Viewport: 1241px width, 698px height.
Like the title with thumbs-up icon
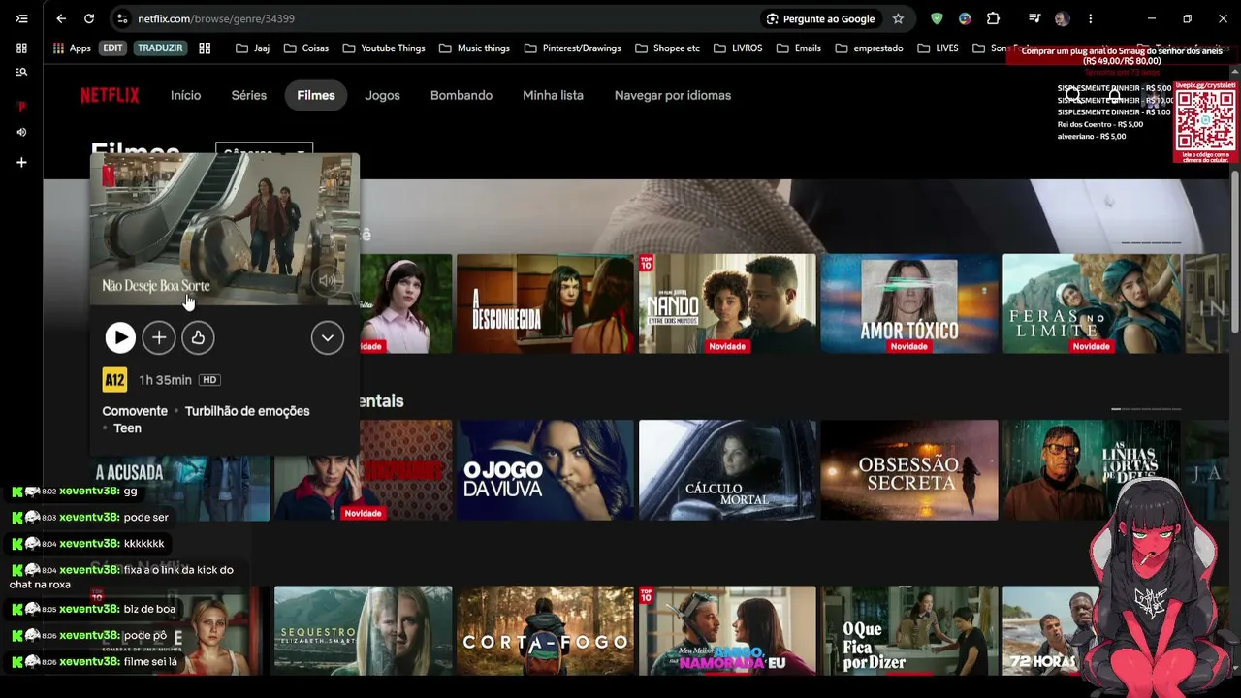[x=198, y=337]
